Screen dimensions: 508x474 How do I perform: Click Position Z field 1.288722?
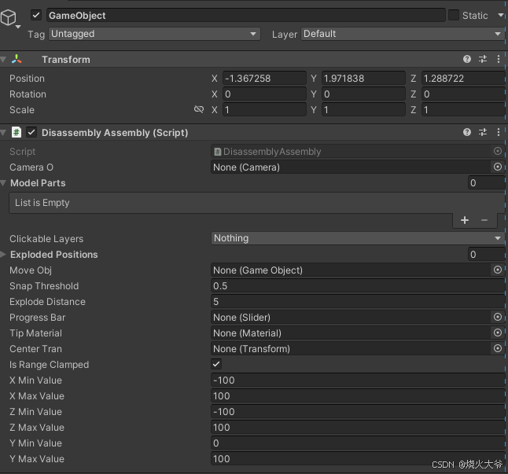tap(463, 79)
